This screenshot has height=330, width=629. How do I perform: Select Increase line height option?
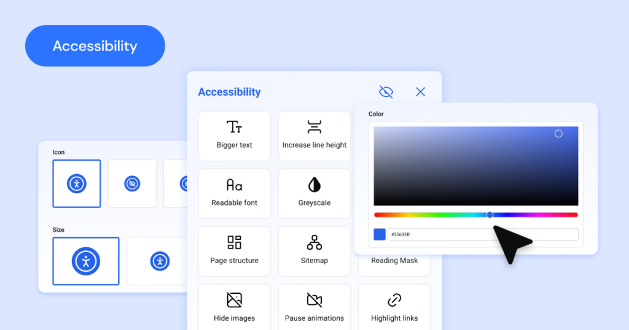(314, 136)
